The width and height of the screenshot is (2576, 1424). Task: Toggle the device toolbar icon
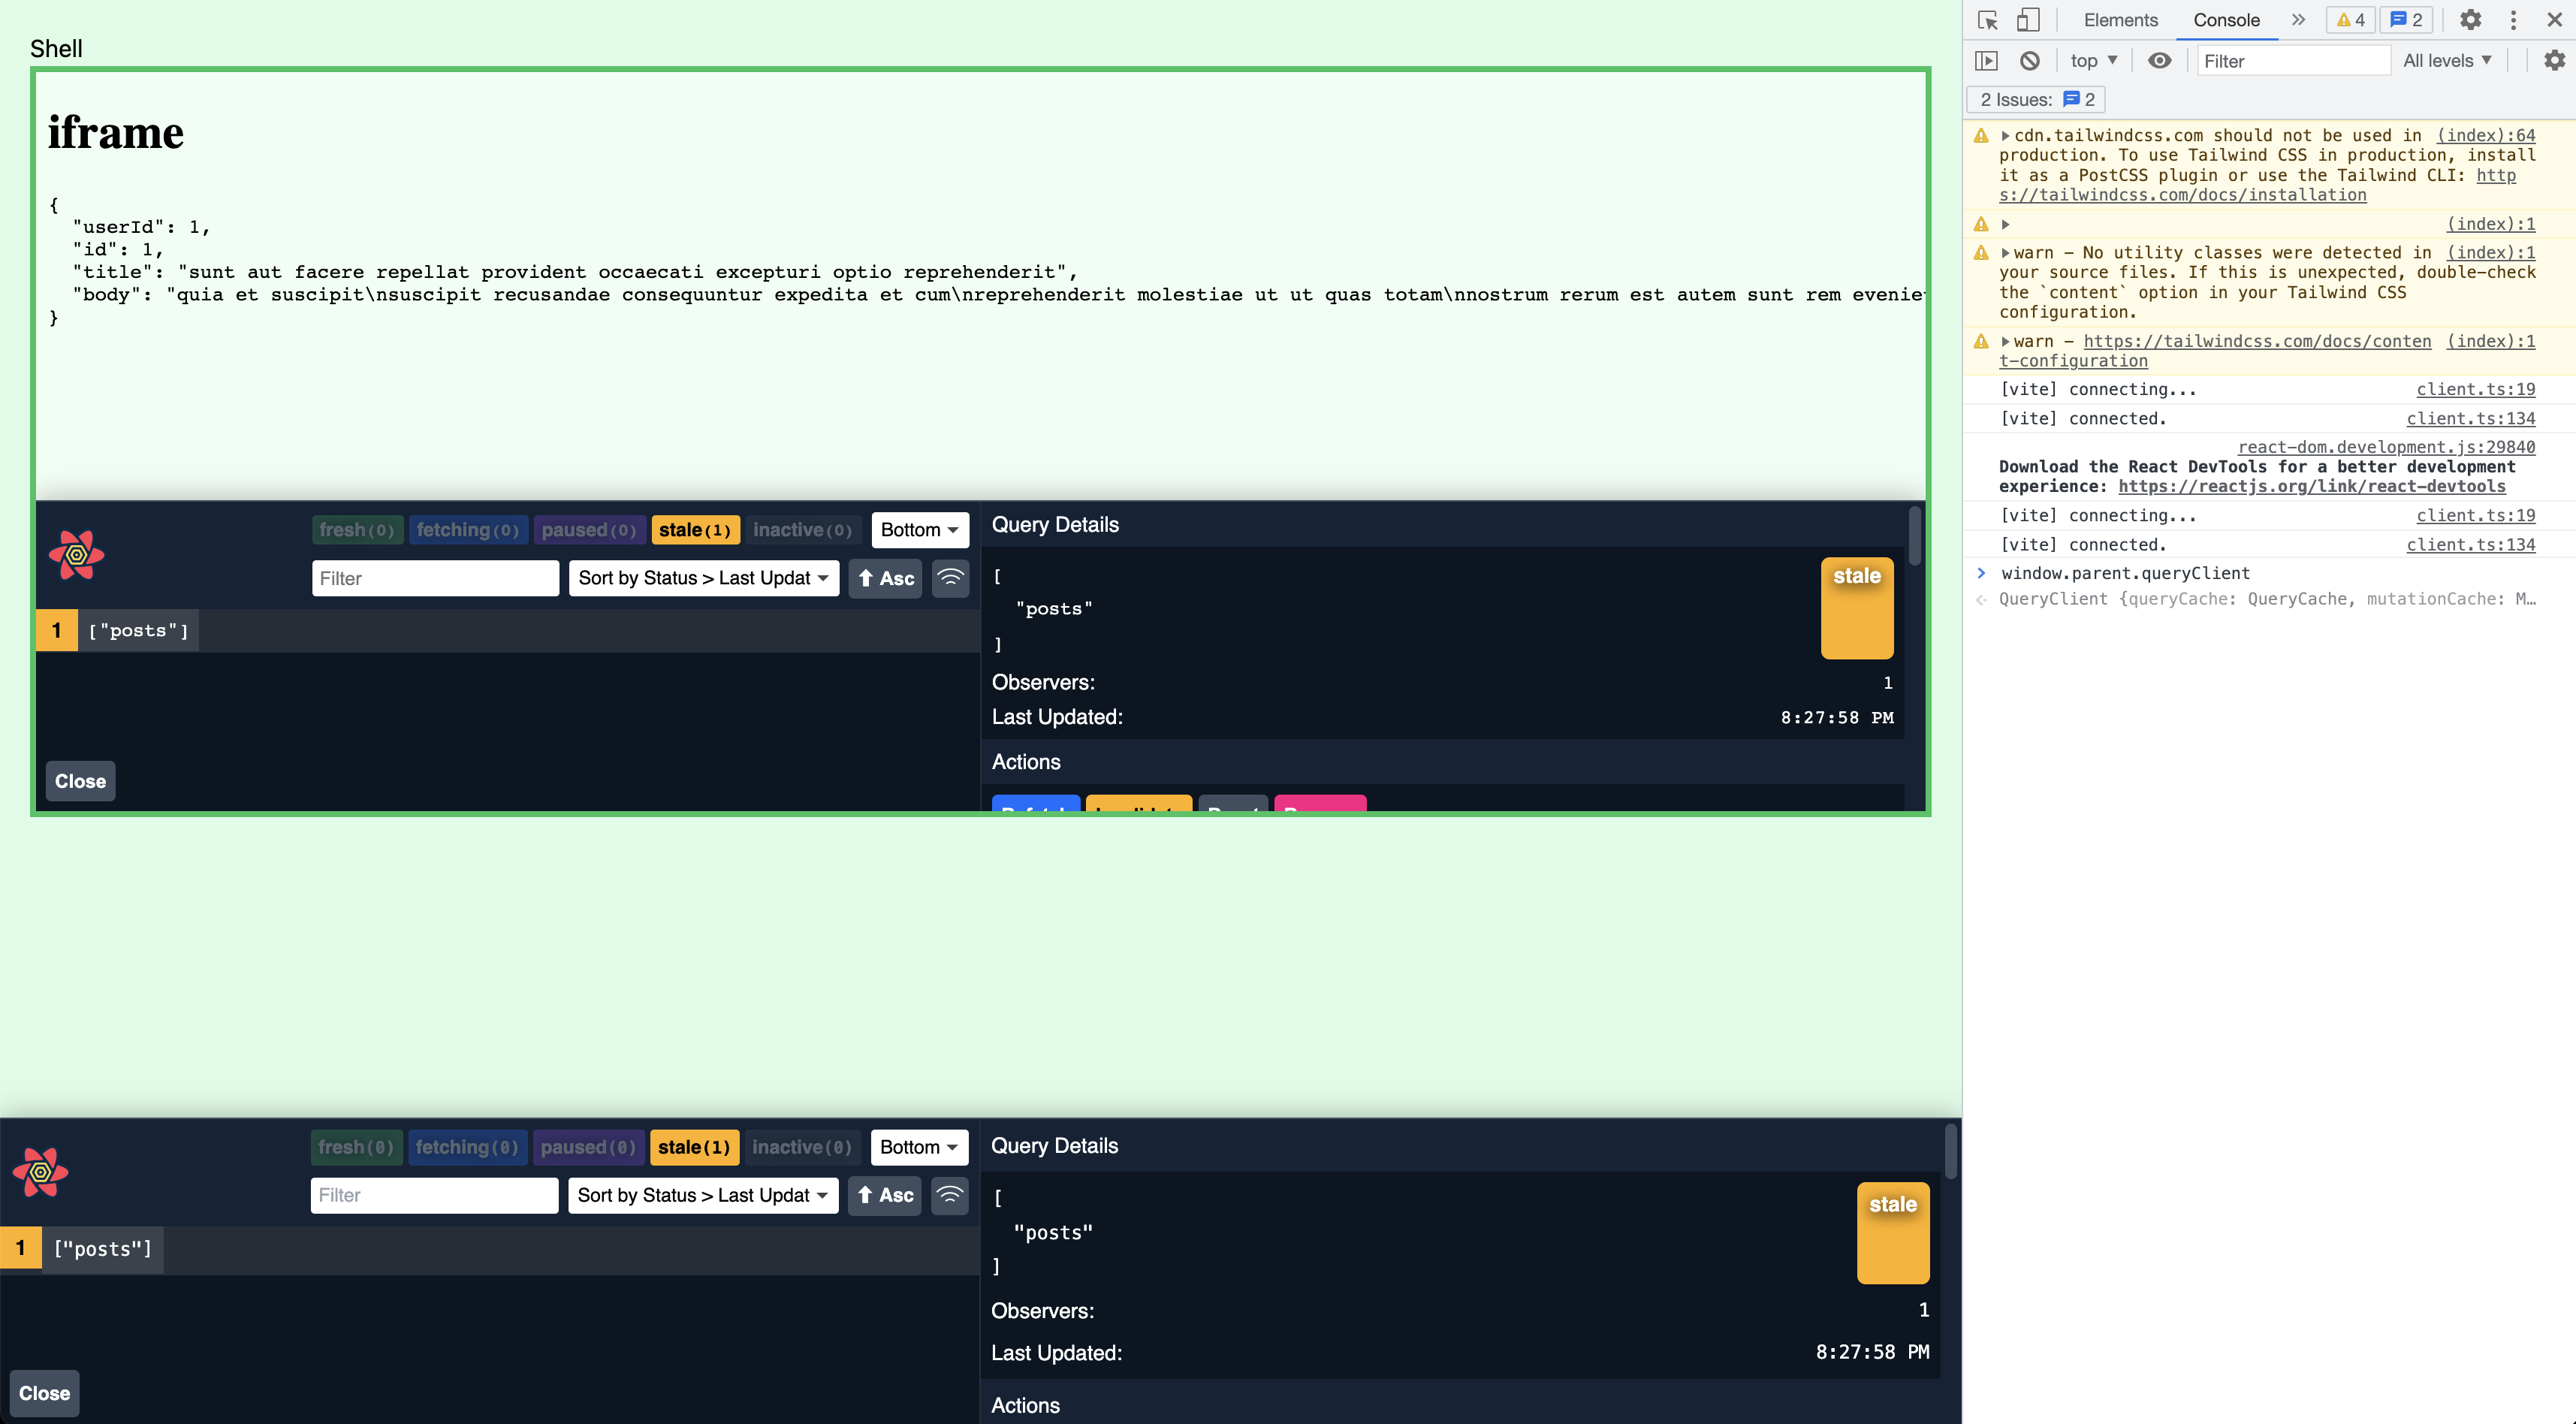[x=2027, y=20]
